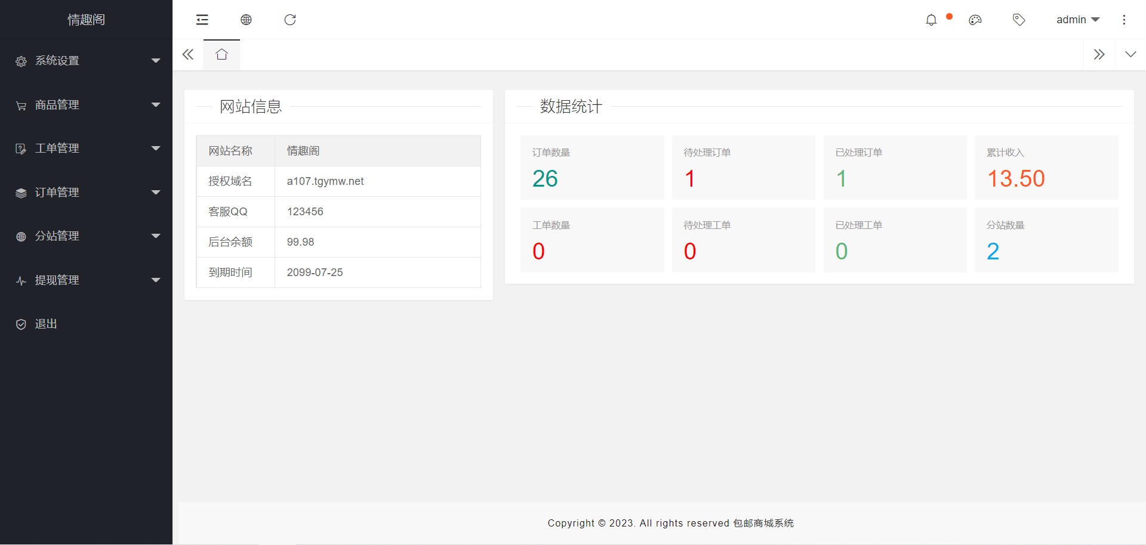Expand the 订单管理 sidebar menu
1146x545 pixels.
coord(86,193)
